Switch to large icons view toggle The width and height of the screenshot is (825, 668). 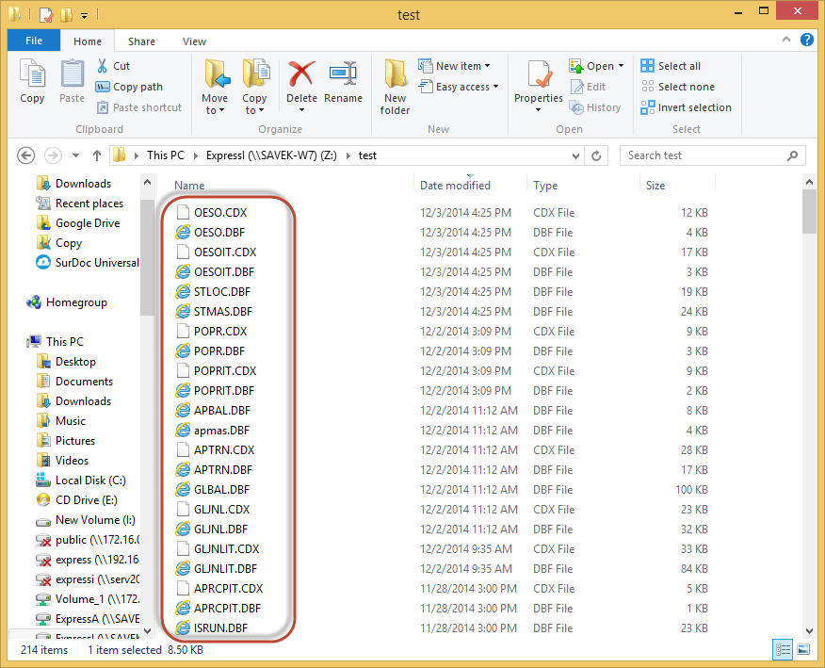pyautogui.click(x=803, y=650)
